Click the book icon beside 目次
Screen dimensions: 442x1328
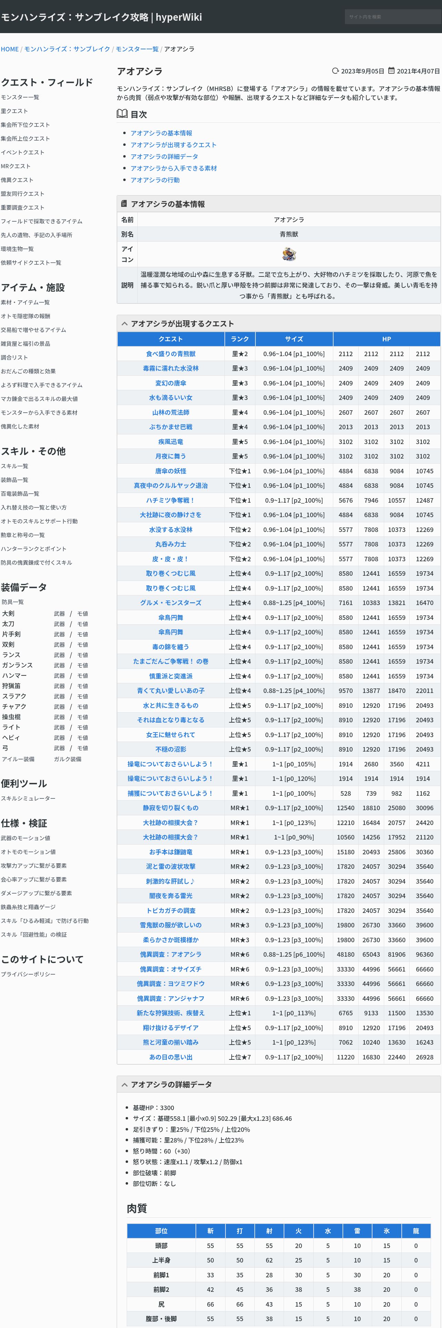tap(122, 114)
